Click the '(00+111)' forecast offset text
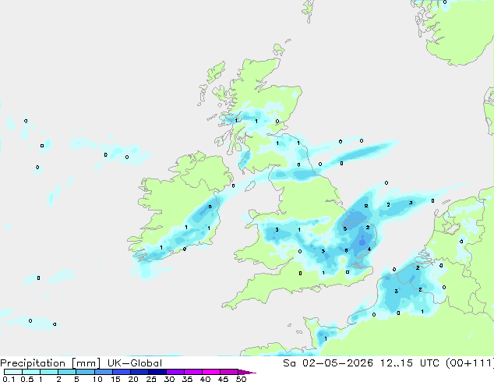 (470, 363)
